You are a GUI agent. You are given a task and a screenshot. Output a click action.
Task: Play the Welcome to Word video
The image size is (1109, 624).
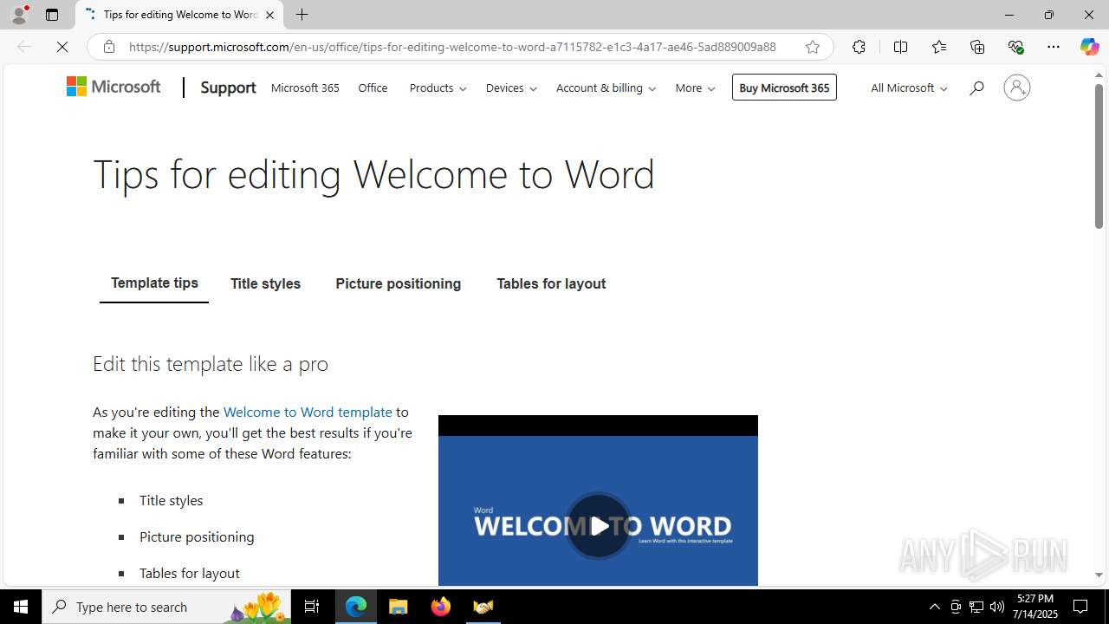pos(598,526)
